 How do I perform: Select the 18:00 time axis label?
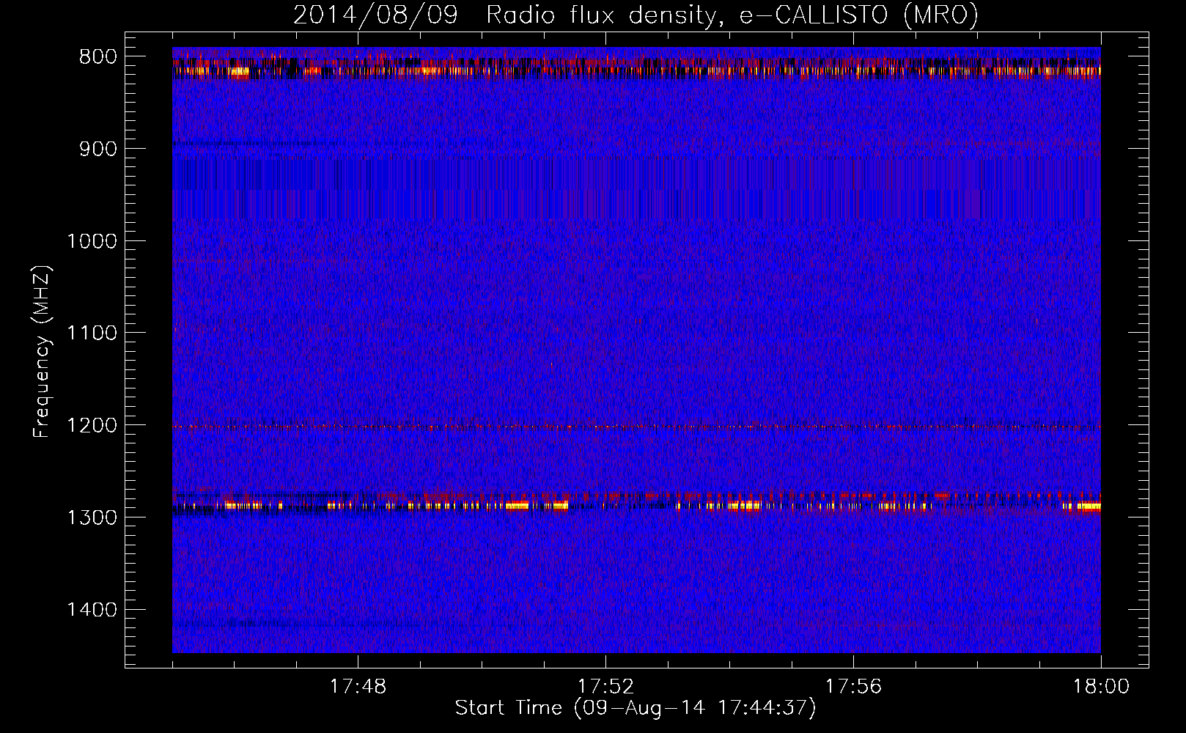[1101, 687]
